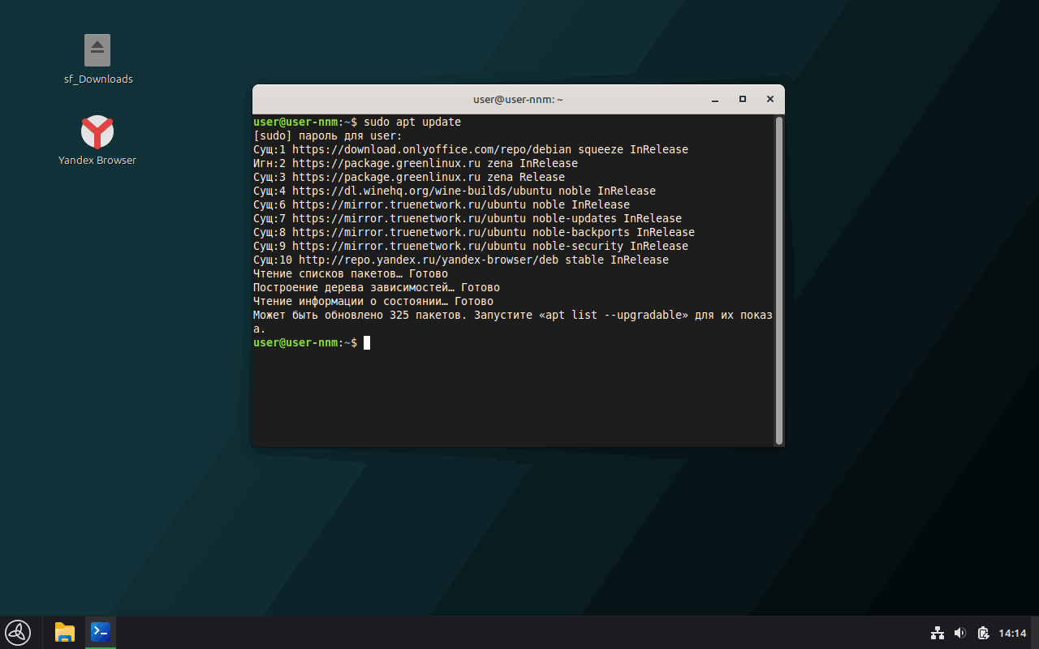Open the battery power tray icon
The width and height of the screenshot is (1039, 649).
(x=983, y=633)
